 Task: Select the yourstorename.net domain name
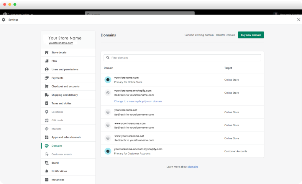pos(126,110)
